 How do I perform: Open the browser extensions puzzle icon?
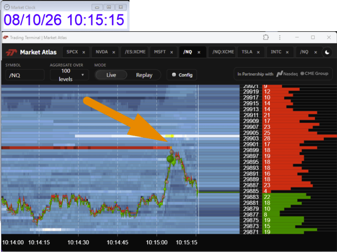pyautogui.click(x=266, y=37)
